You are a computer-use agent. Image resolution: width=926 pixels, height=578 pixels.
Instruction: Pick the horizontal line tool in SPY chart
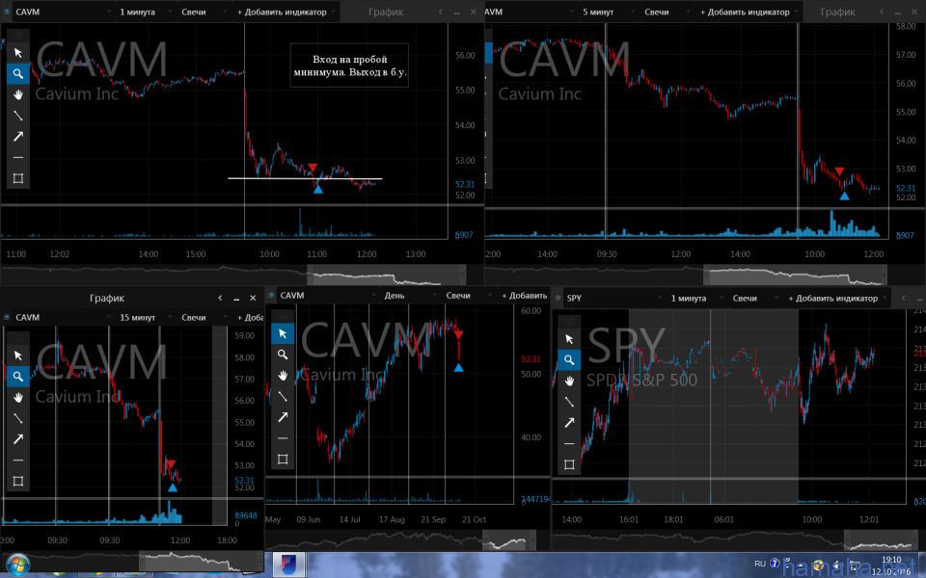pyautogui.click(x=569, y=443)
